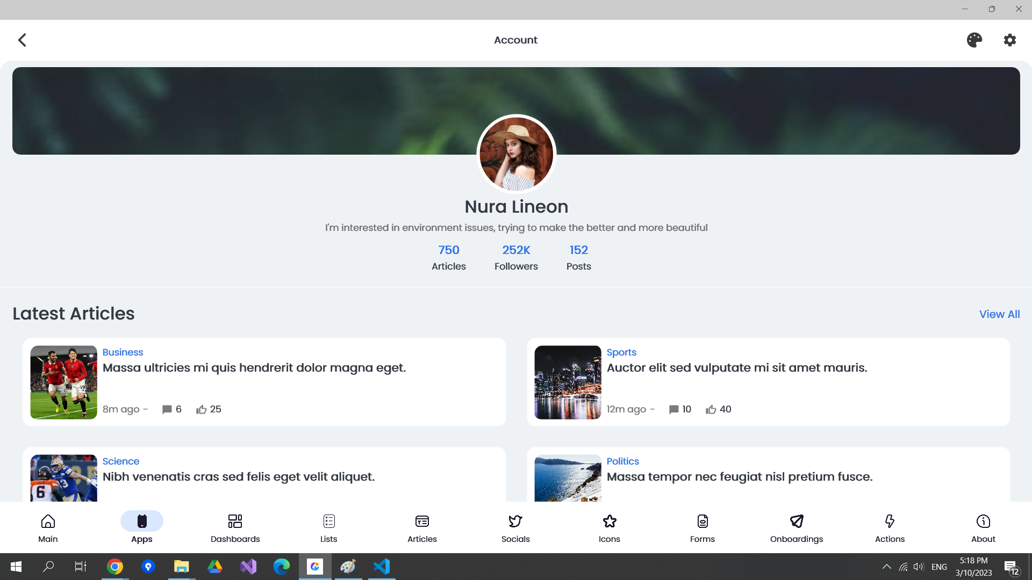Open the Dashboards tab
1032x580 pixels.
(x=235, y=527)
